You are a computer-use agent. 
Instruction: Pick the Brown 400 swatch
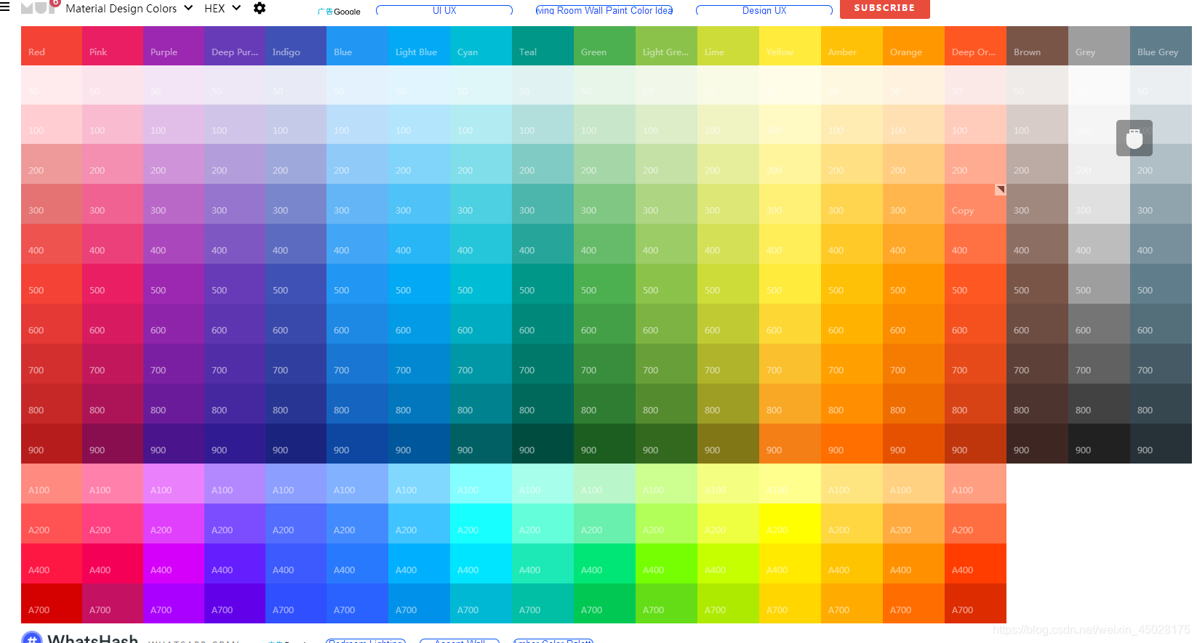point(1037,243)
